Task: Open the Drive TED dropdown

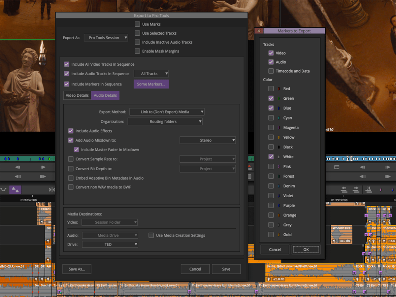Action: click(110, 245)
